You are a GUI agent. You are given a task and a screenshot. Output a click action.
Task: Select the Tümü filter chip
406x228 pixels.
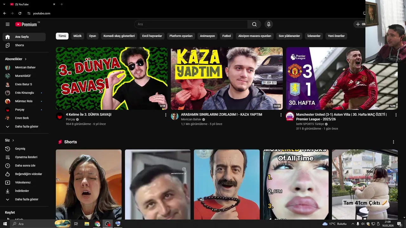(x=62, y=36)
